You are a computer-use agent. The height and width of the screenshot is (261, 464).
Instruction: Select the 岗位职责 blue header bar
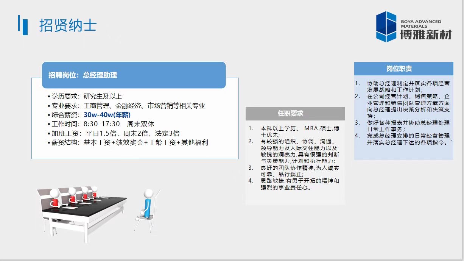click(x=403, y=69)
